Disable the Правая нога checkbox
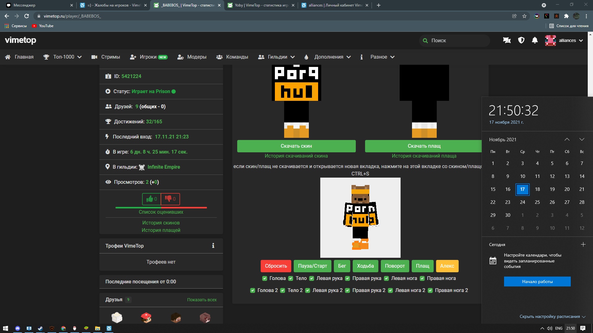 tap(422, 278)
